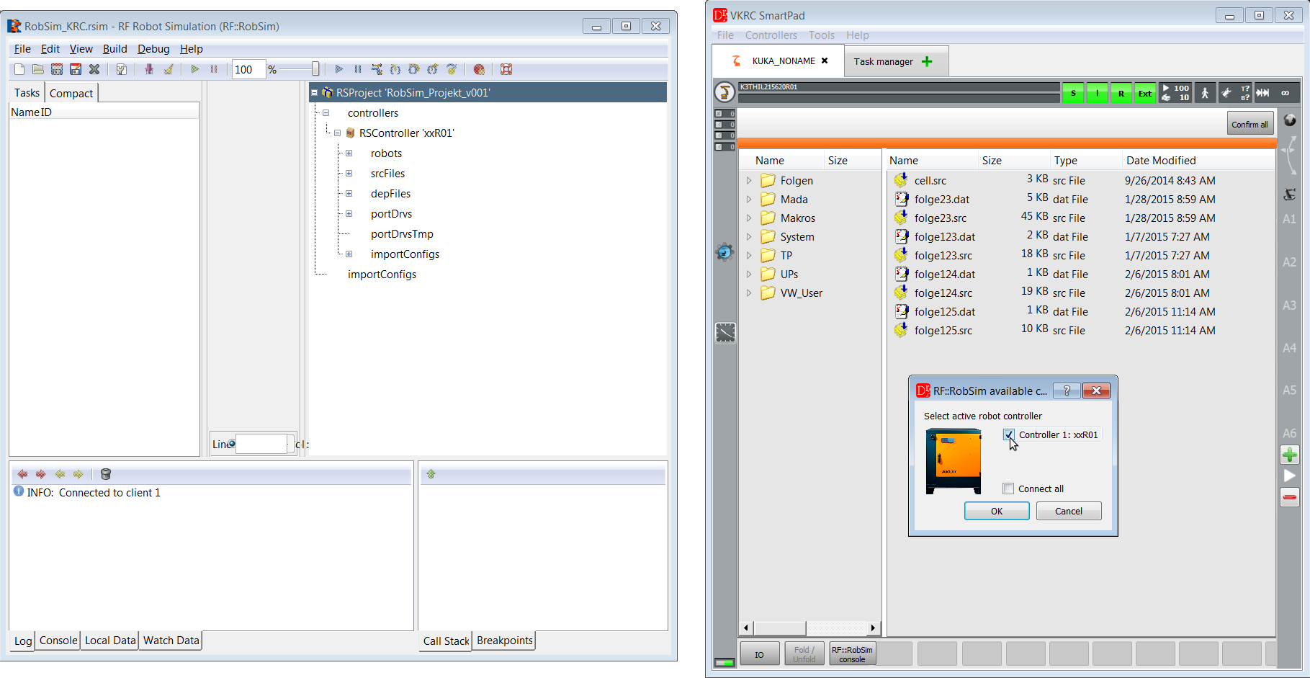Expand the Folgen folder in SmartPad
Image resolution: width=1310 pixels, height=678 pixels.
pos(749,181)
